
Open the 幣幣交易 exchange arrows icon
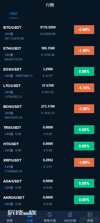pos(50,214)
